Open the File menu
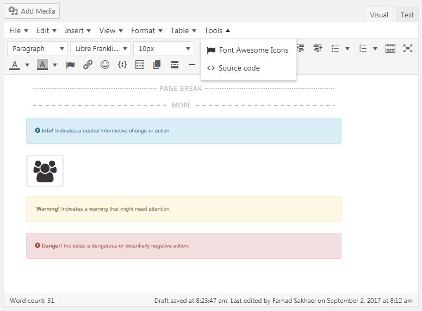The image size is (422, 311). (x=18, y=30)
